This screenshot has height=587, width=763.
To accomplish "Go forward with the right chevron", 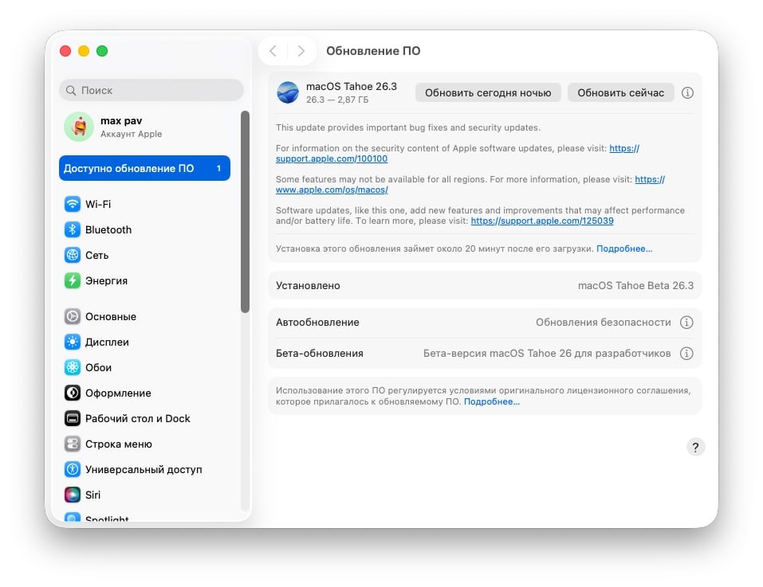I will click(x=301, y=51).
